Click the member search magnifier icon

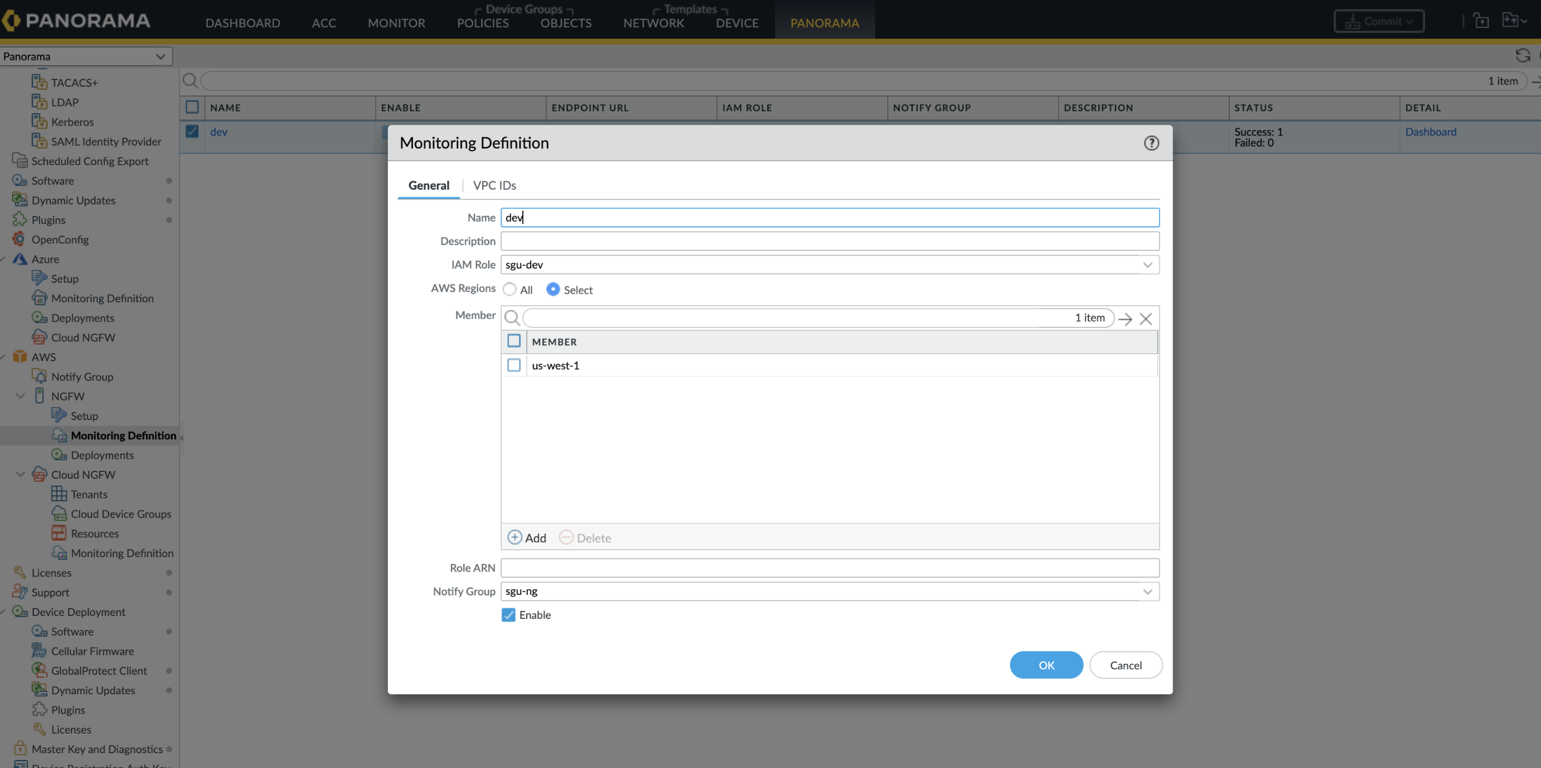[x=512, y=318]
